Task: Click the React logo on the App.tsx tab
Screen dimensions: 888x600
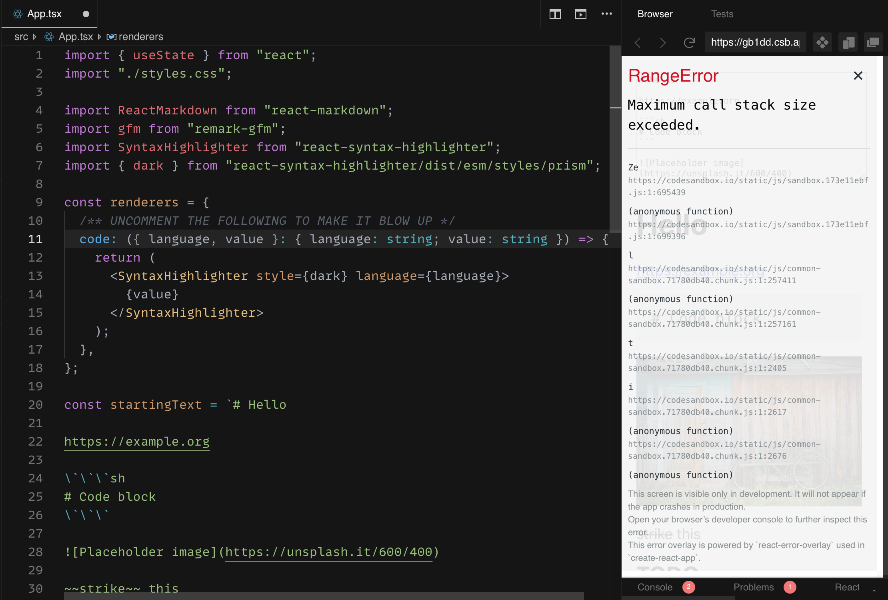Action: (x=17, y=14)
